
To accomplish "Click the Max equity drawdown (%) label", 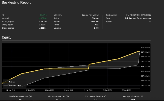I will pos(58,96).
